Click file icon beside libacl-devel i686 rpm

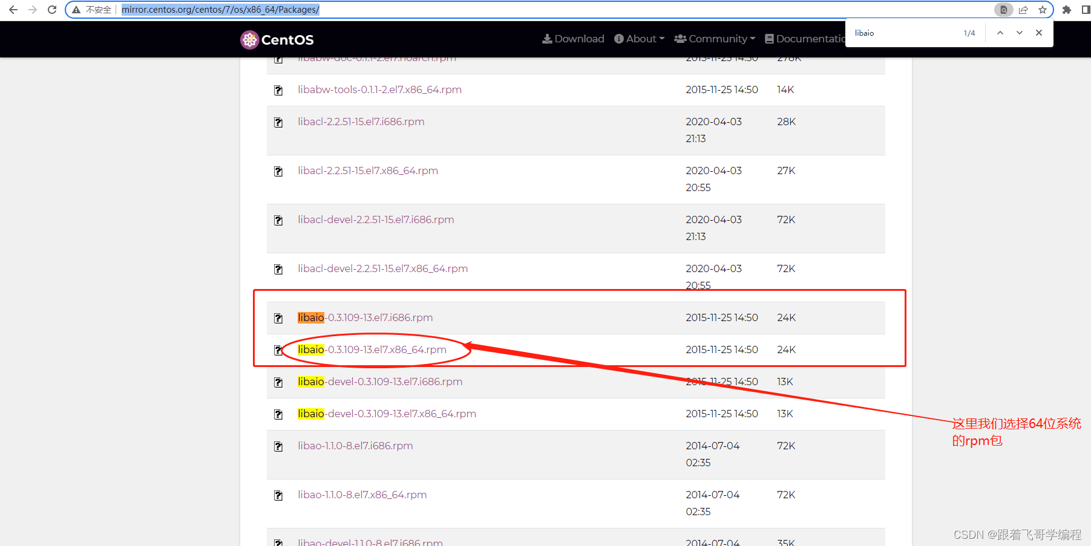pyautogui.click(x=278, y=220)
